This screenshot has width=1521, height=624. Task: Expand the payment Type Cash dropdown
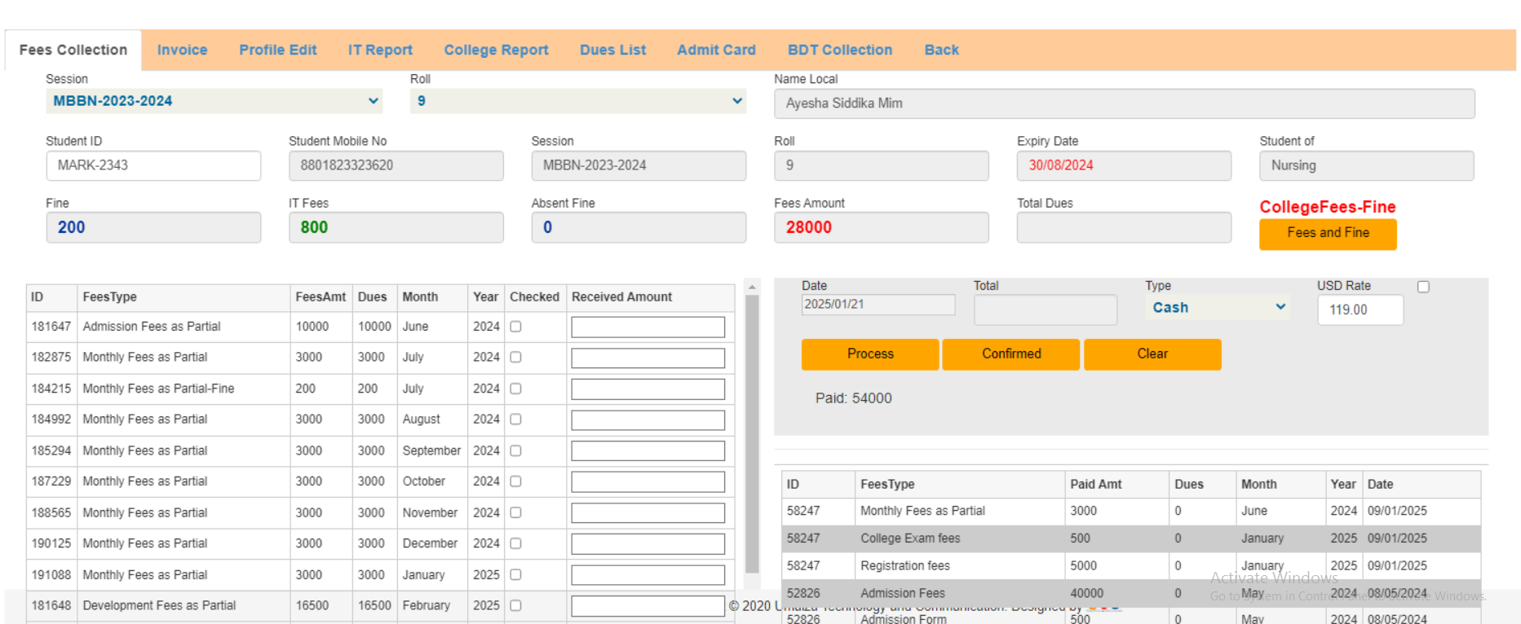[1218, 308]
